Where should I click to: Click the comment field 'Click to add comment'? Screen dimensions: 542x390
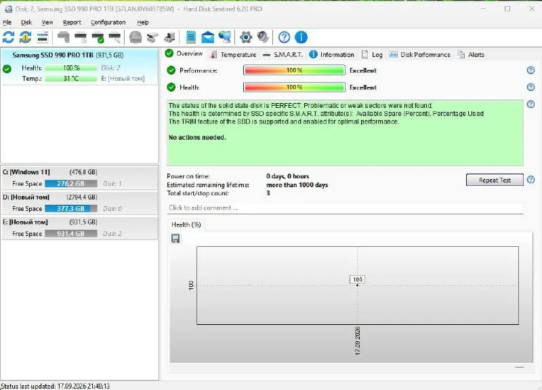click(345, 208)
